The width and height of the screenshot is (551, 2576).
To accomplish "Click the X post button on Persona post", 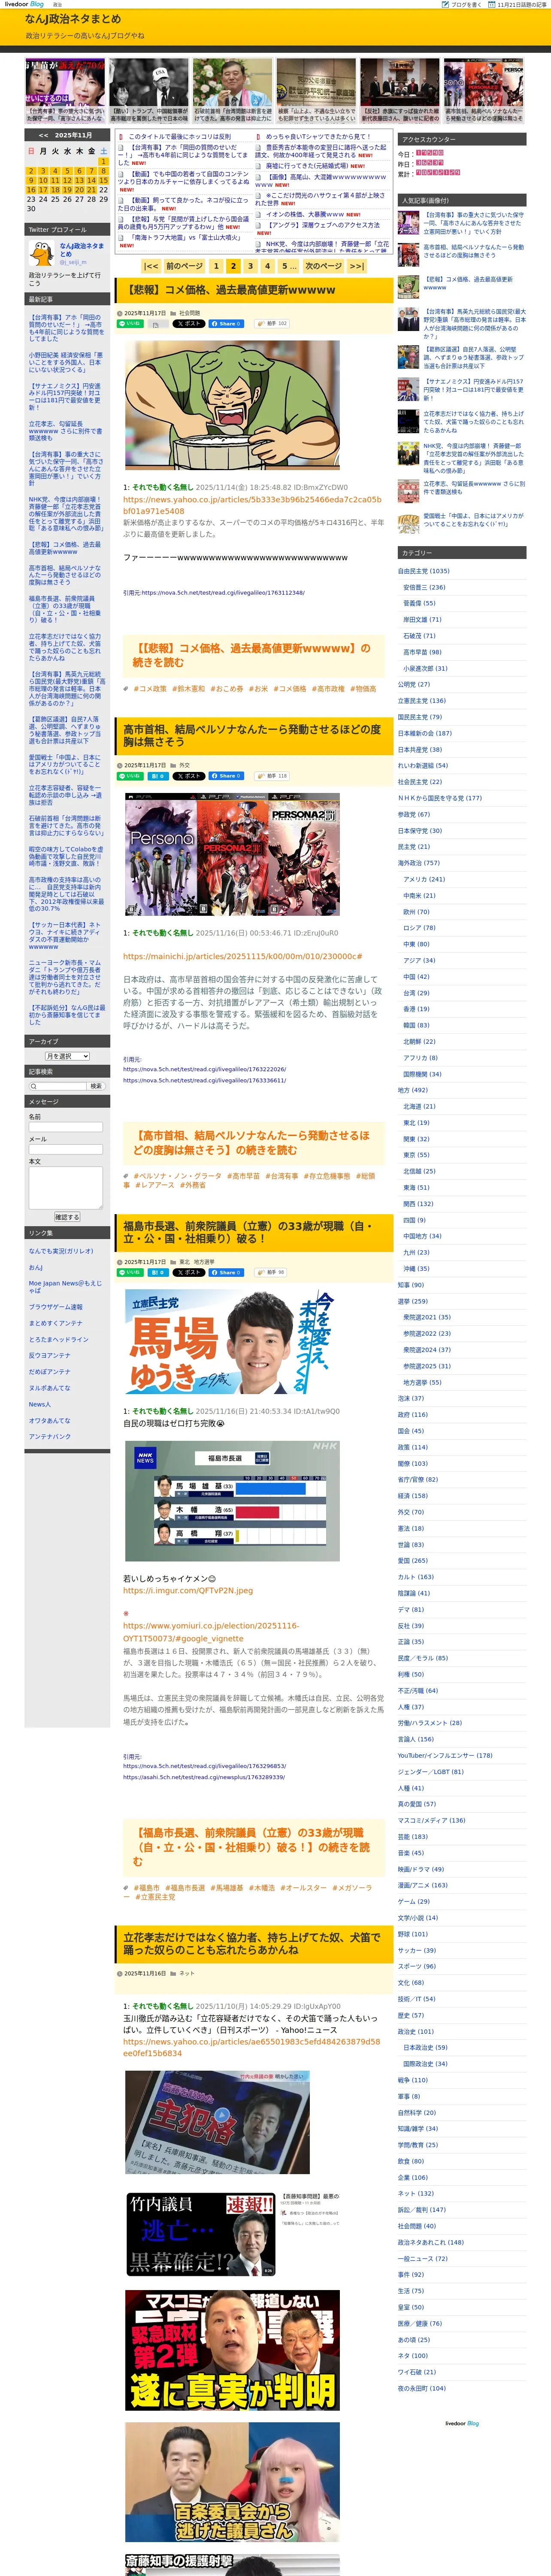I will point(189,776).
